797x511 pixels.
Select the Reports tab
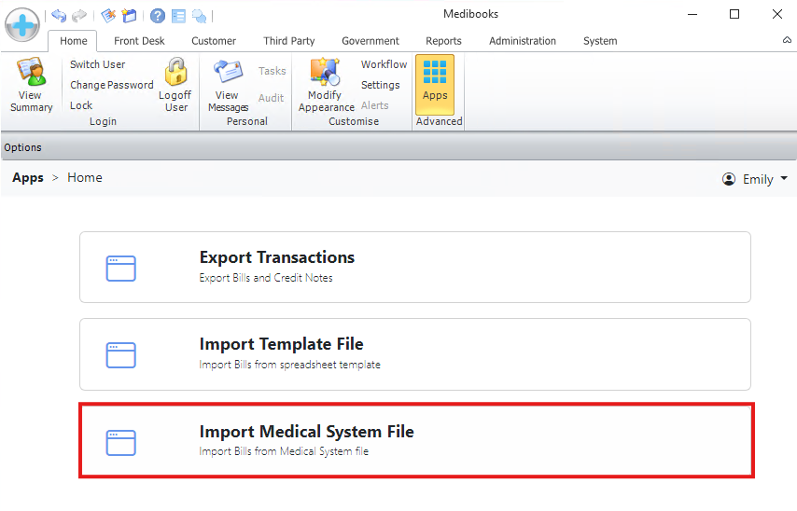click(x=443, y=41)
